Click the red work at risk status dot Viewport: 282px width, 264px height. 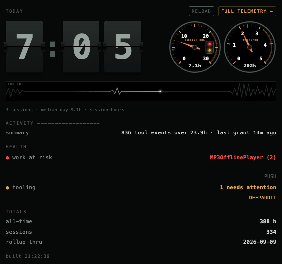point(7,158)
